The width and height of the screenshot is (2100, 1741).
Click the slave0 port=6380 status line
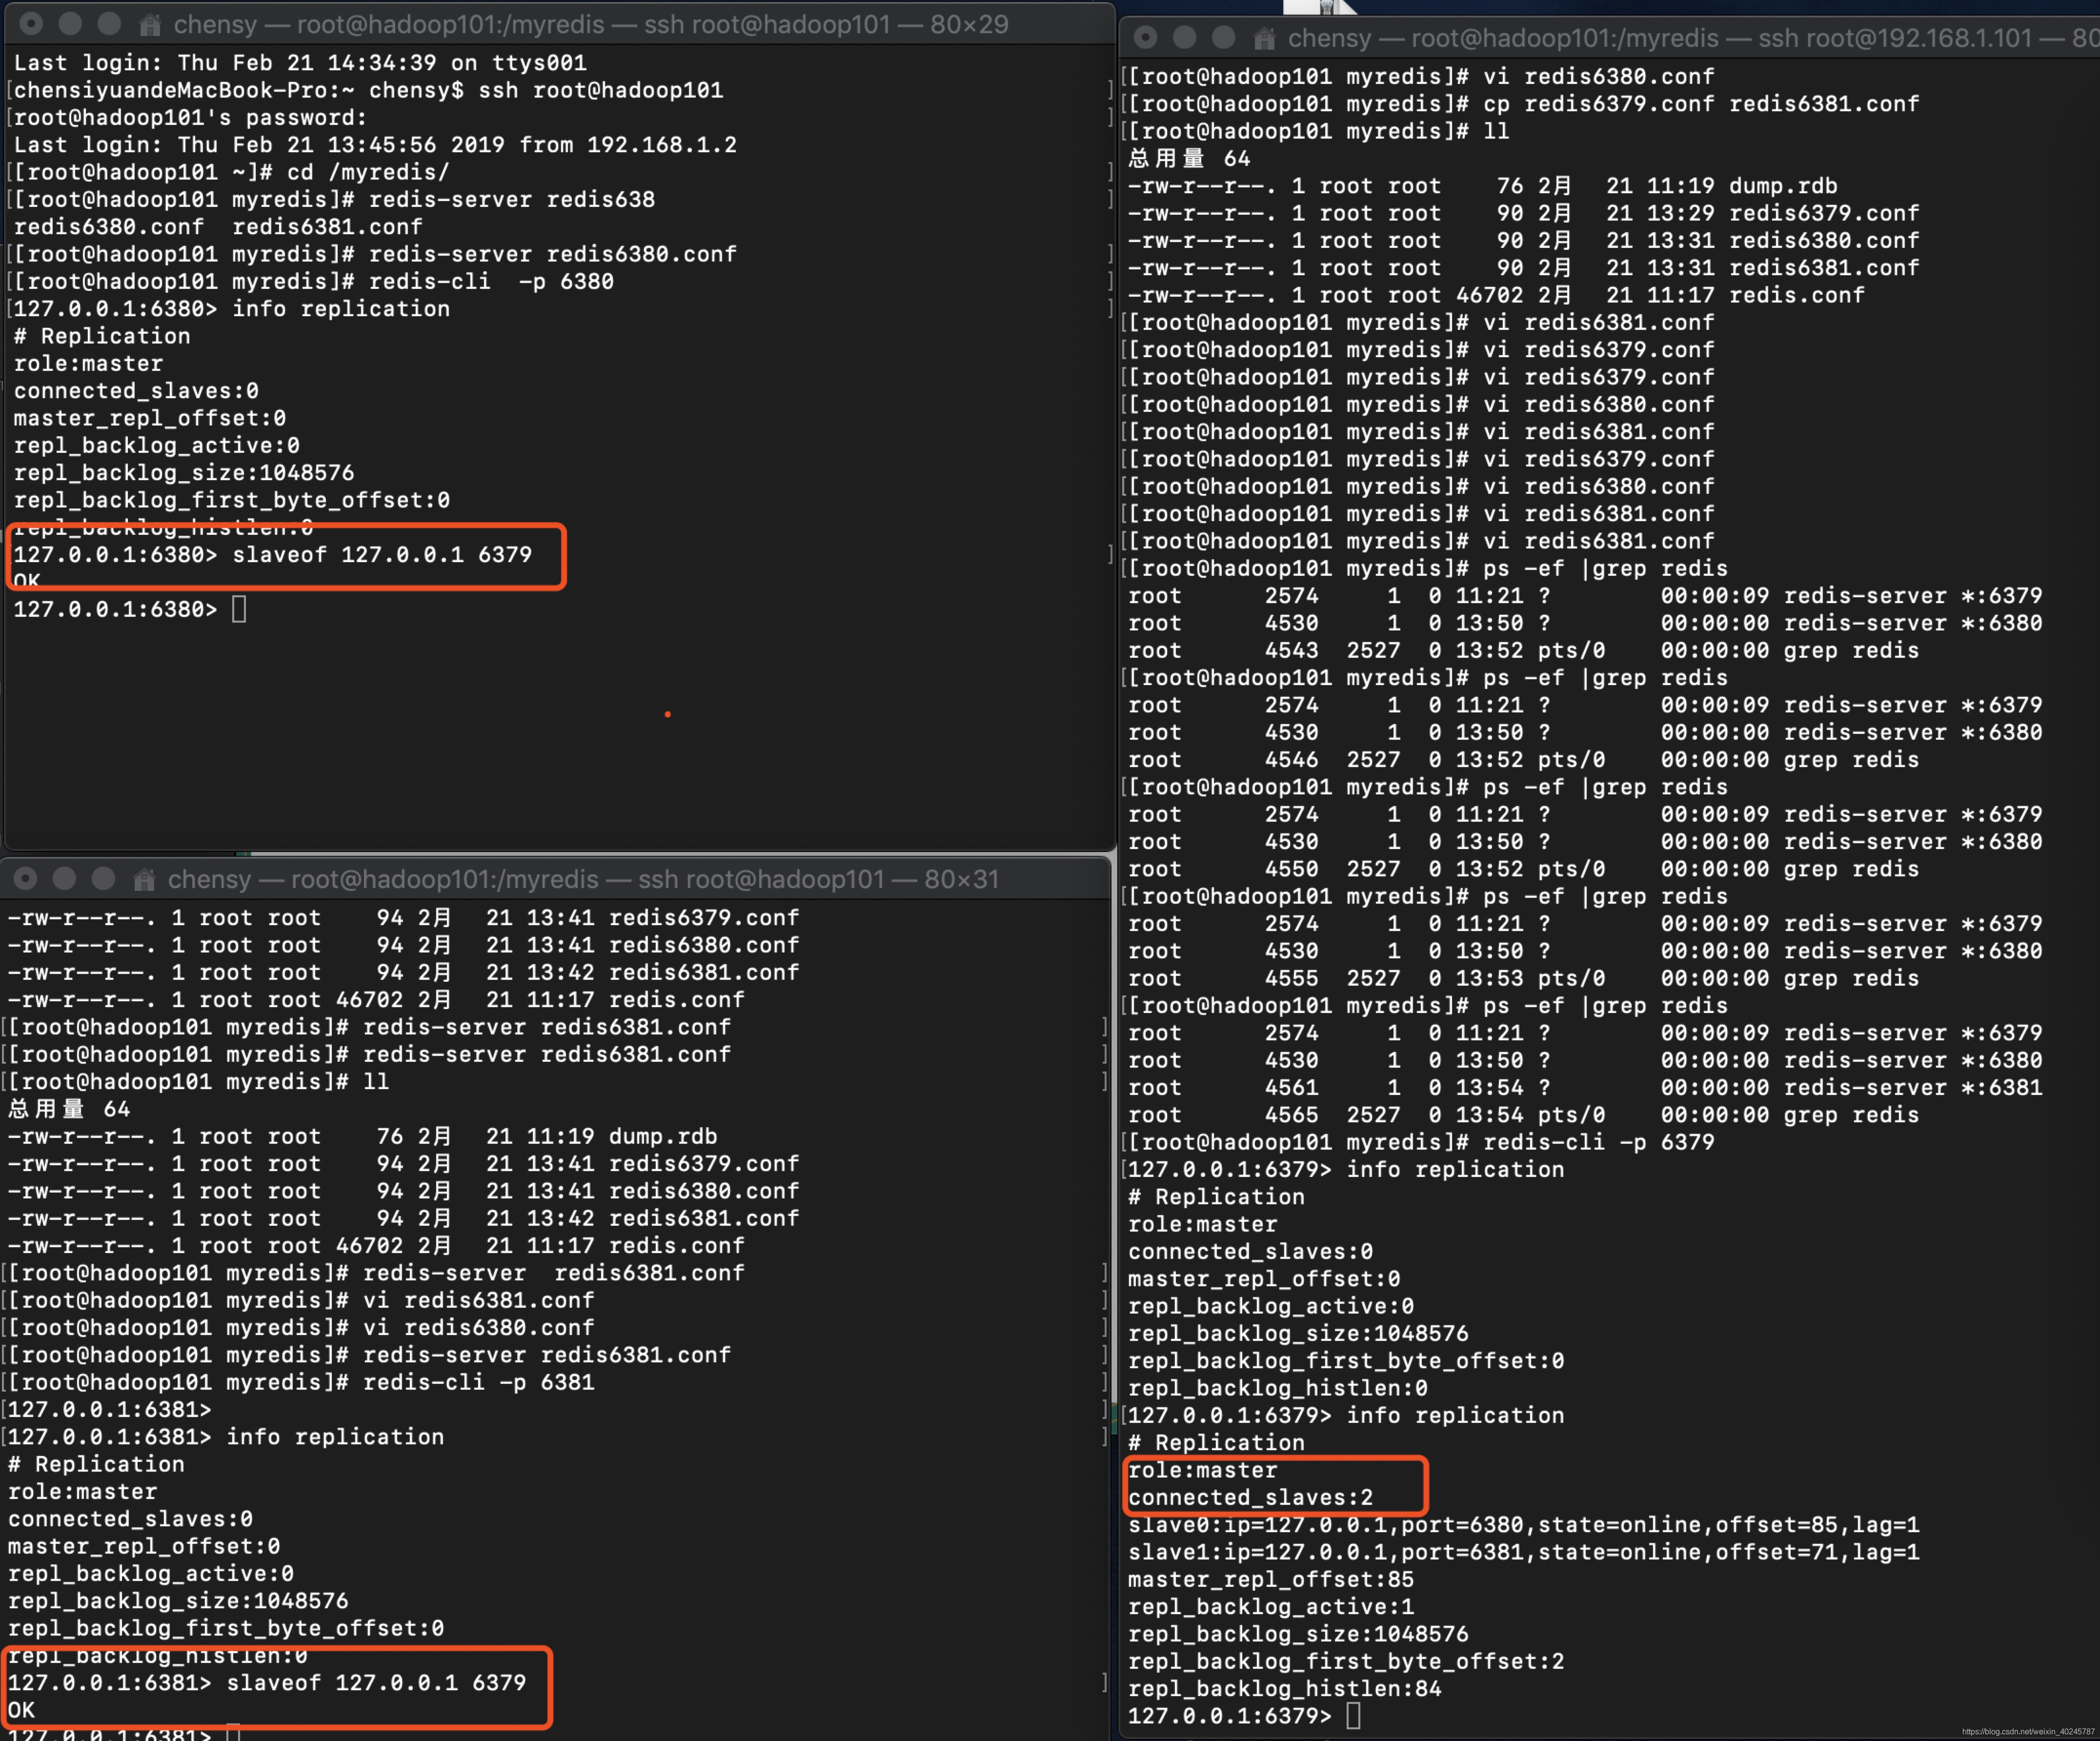click(1523, 1525)
